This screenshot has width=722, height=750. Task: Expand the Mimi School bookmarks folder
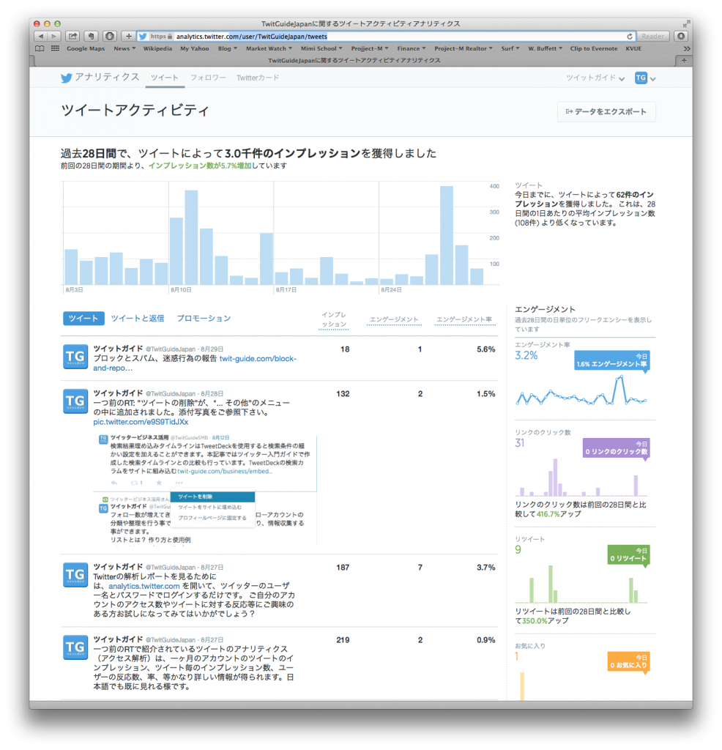pyautogui.click(x=321, y=48)
